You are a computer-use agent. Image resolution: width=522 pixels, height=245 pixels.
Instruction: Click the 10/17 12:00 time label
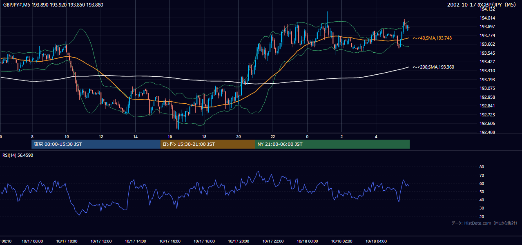[101, 241]
